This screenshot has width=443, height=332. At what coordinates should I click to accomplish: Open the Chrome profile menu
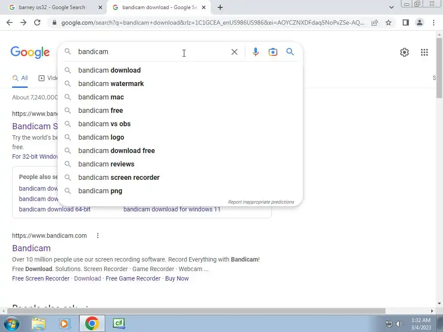coord(420,22)
